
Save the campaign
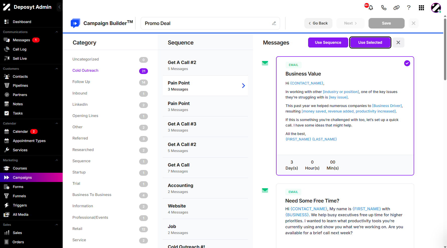click(x=386, y=23)
